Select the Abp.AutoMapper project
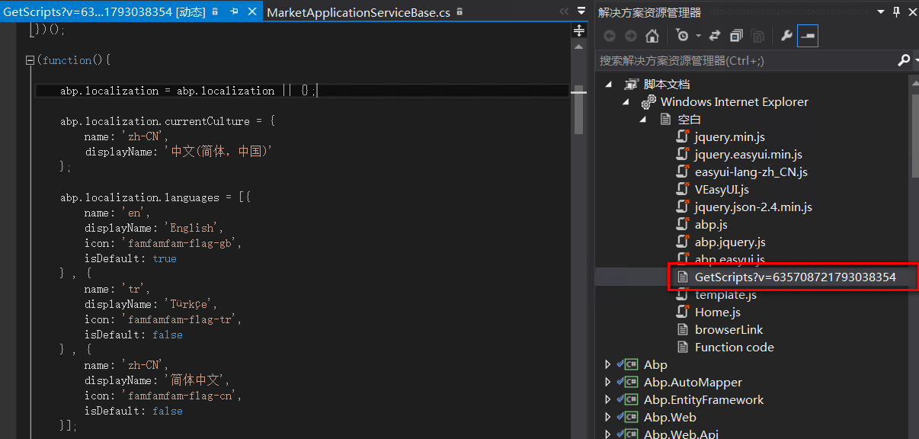 [693, 382]
